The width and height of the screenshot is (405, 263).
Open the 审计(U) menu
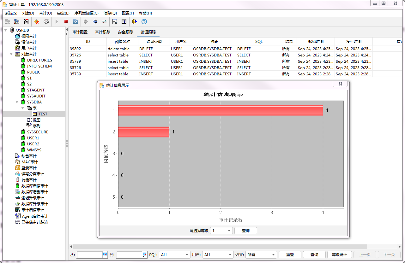click(x=45, y=13)
